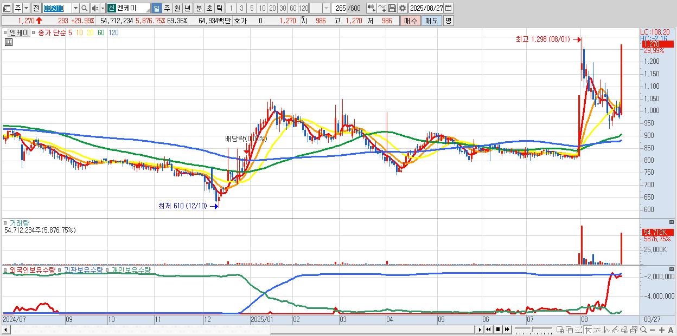This screenshot has width=677, height=336.
Task: Choose the 30 interval button
Action: [283, 8]
